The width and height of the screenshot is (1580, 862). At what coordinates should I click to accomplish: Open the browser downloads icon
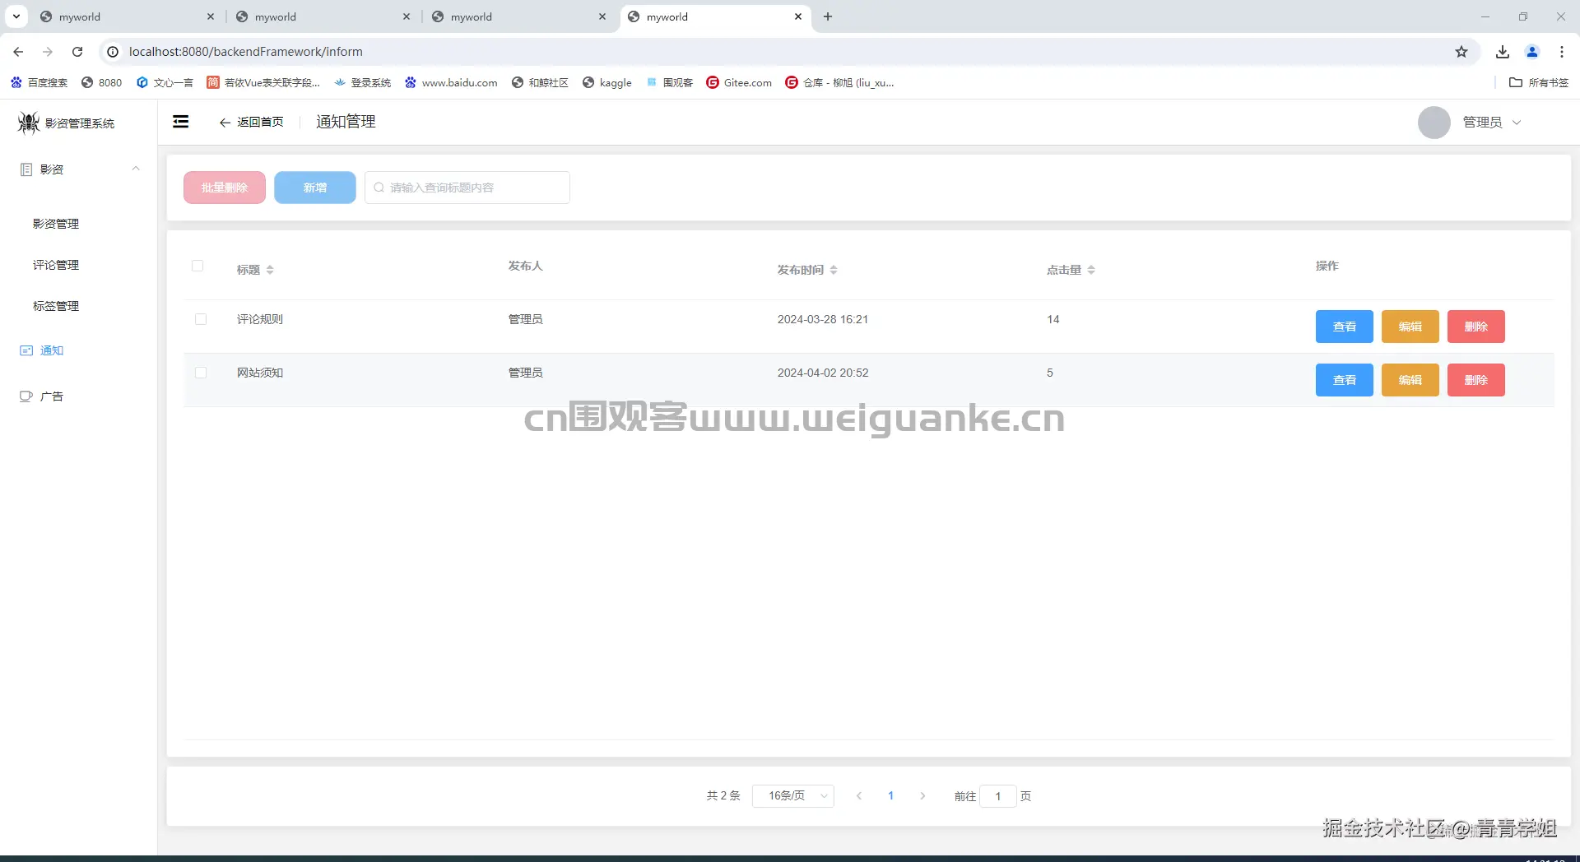pyautogui.click(x=1502, y=51)
